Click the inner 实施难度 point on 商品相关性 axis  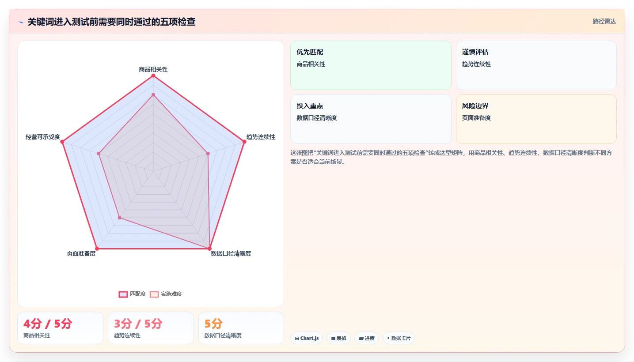[153, 95]
